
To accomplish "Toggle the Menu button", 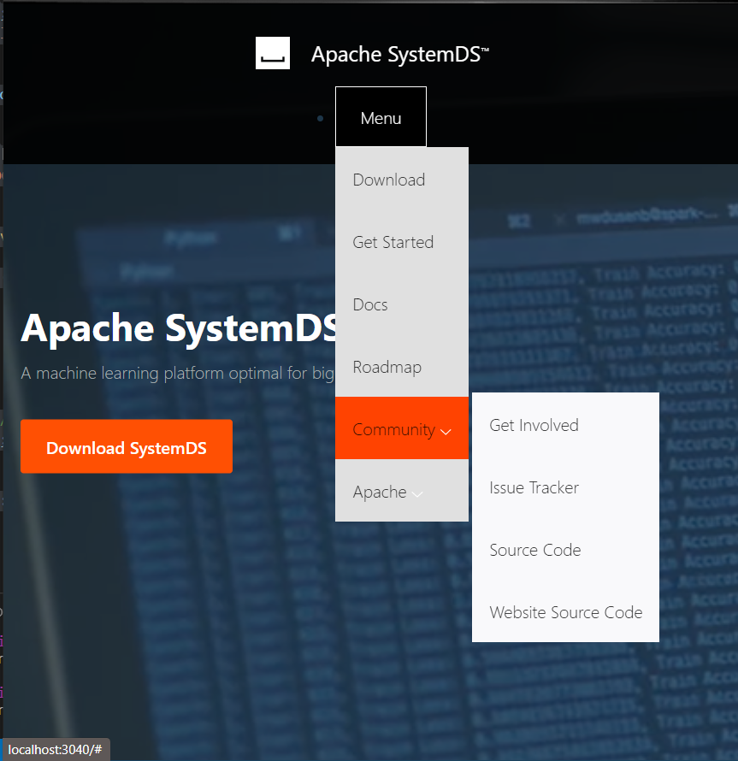I will (x=381, y=116).
